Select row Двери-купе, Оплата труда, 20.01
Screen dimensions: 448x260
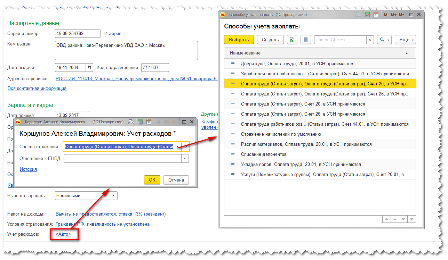(x=320, y=64)
